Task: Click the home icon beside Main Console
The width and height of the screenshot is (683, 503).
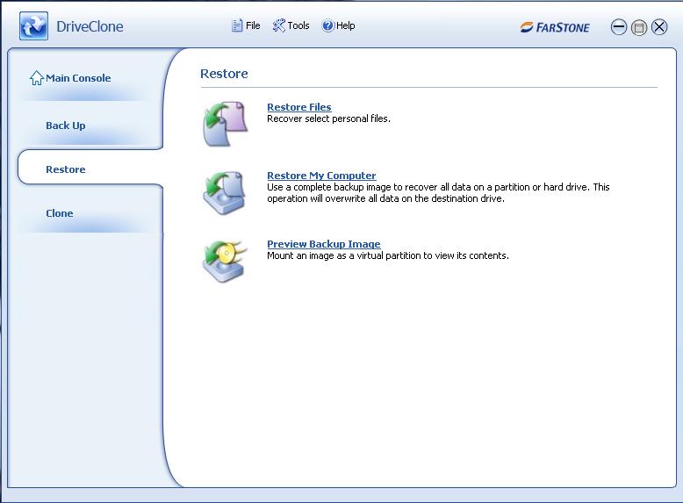Action: (x=37, y=78)
